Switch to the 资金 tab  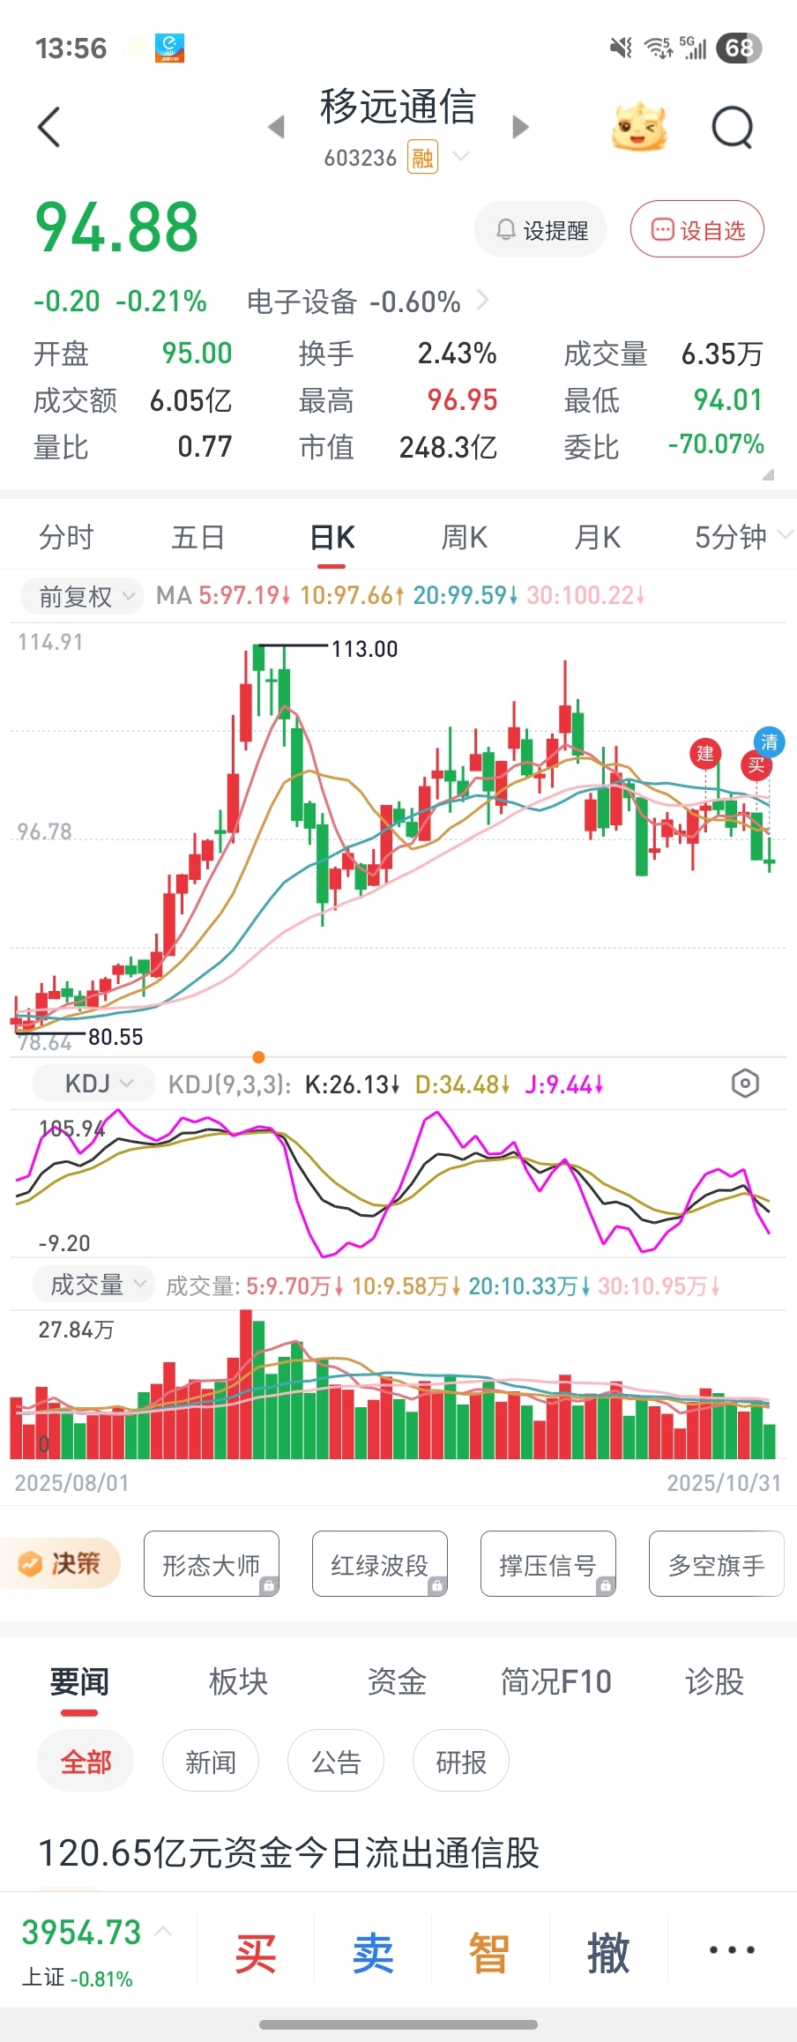click(397, 1681)
